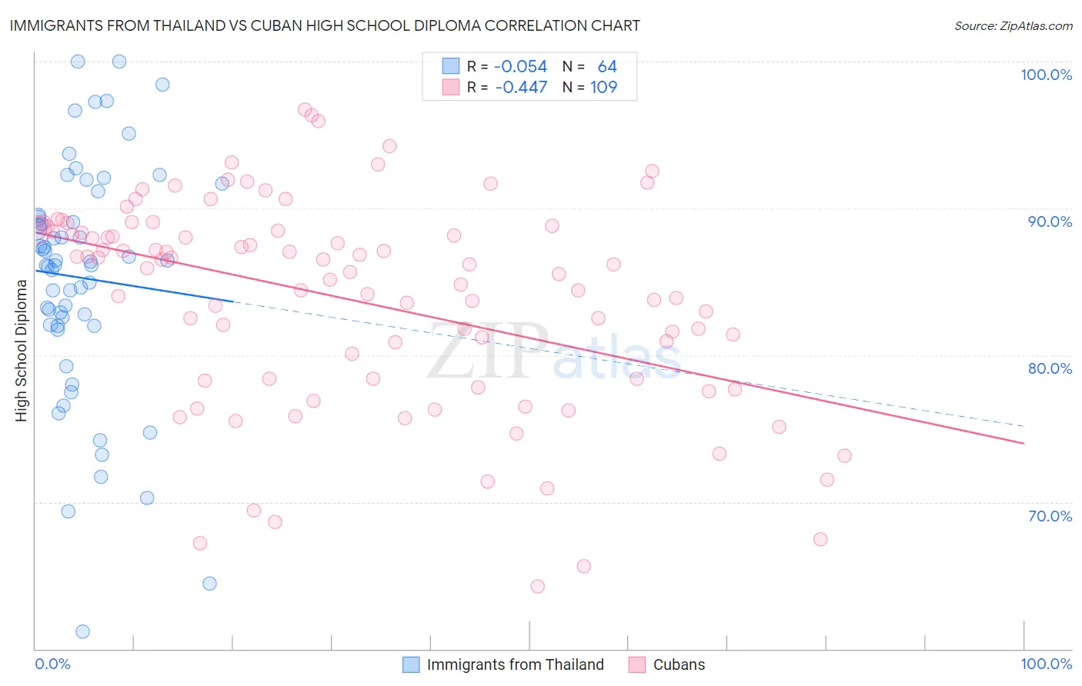This screenshot has width=1082, height=686.
Task: Click the High School Diploma axis title
Action: 22,351
